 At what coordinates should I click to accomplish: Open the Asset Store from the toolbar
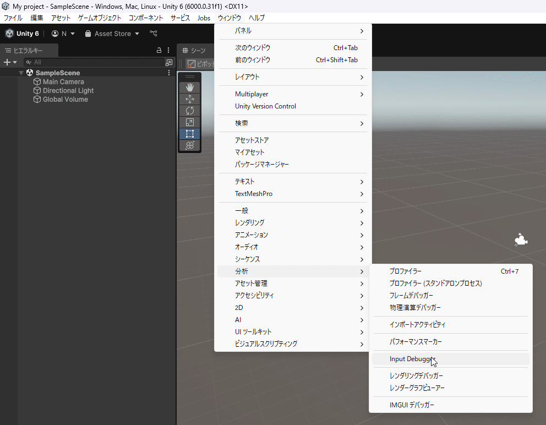point(112,33)
